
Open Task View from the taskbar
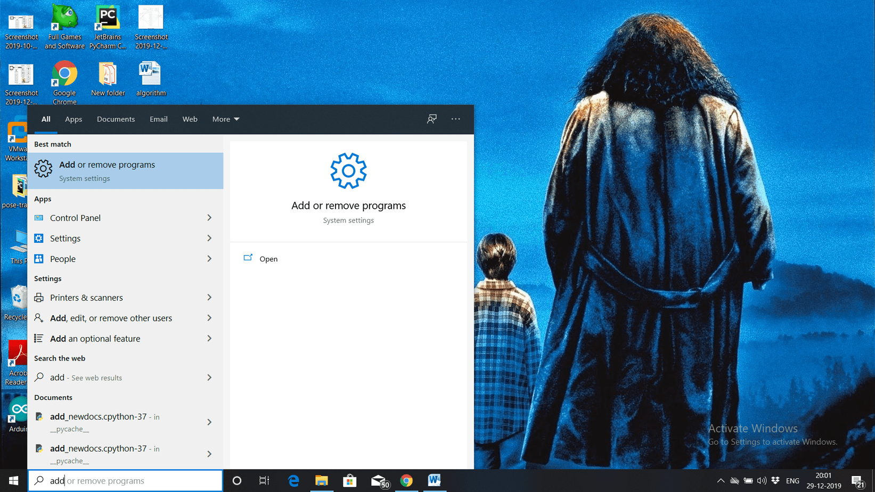coord(264,480)
